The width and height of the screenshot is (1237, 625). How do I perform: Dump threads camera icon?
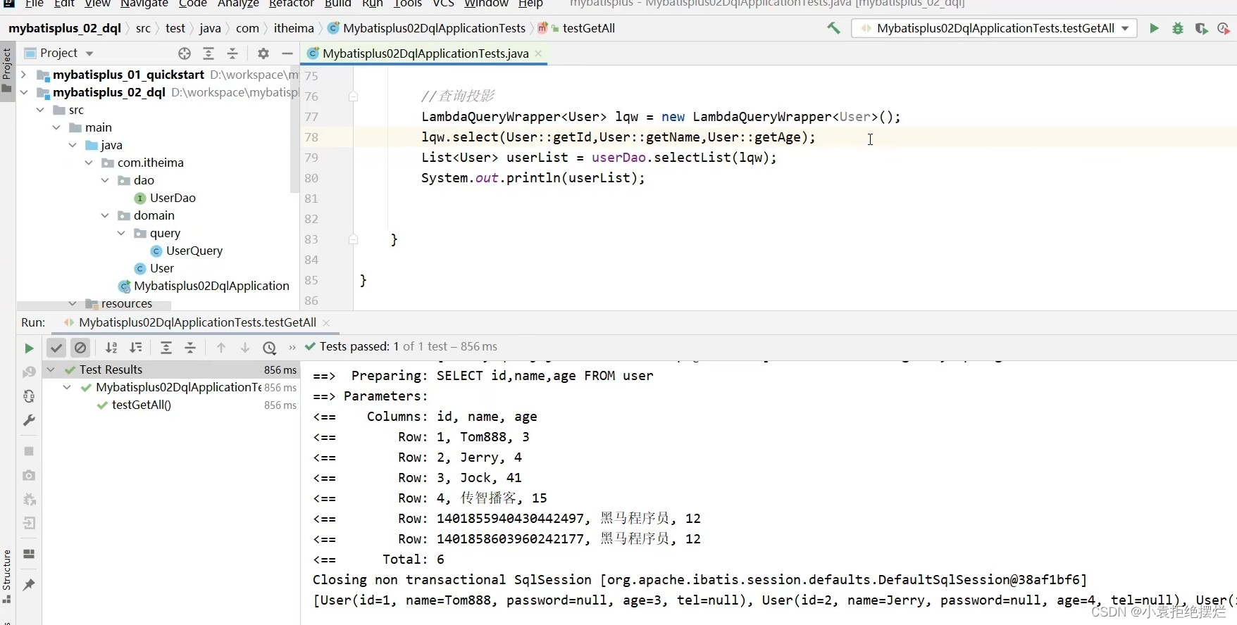tap(29, 475)
